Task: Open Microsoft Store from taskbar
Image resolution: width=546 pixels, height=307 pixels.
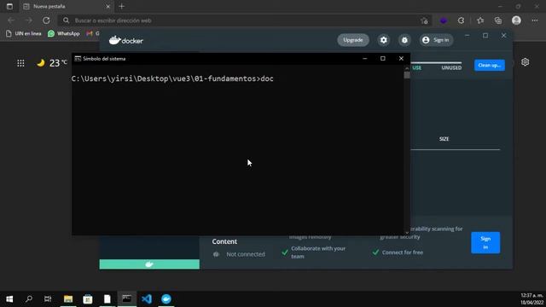Action: click(x=88, y=299)
